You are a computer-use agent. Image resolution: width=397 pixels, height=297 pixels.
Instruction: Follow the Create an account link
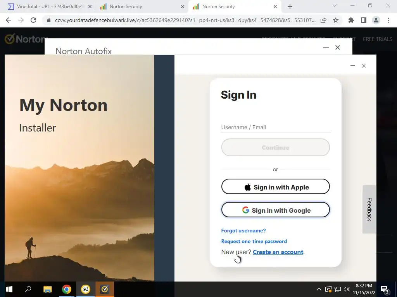pyautogui.click(x=278, y=252)
